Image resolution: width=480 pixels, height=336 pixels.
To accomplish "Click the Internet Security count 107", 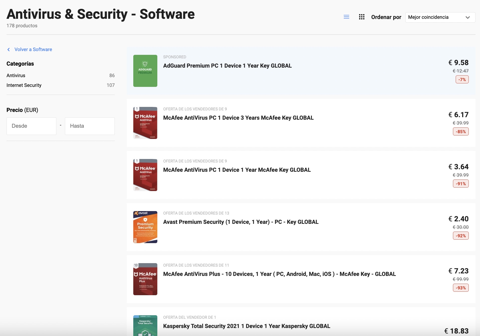I will coord(111,85).
